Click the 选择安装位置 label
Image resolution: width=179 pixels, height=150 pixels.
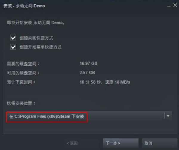coord(21,103)
